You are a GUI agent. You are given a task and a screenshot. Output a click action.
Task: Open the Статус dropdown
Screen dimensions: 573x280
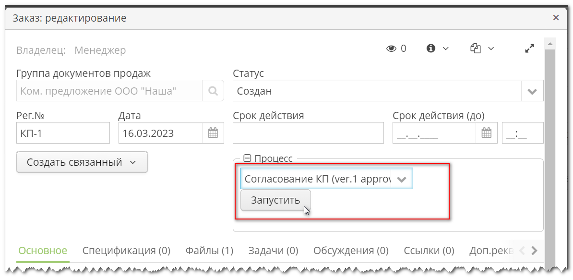[x=532, y=91]
